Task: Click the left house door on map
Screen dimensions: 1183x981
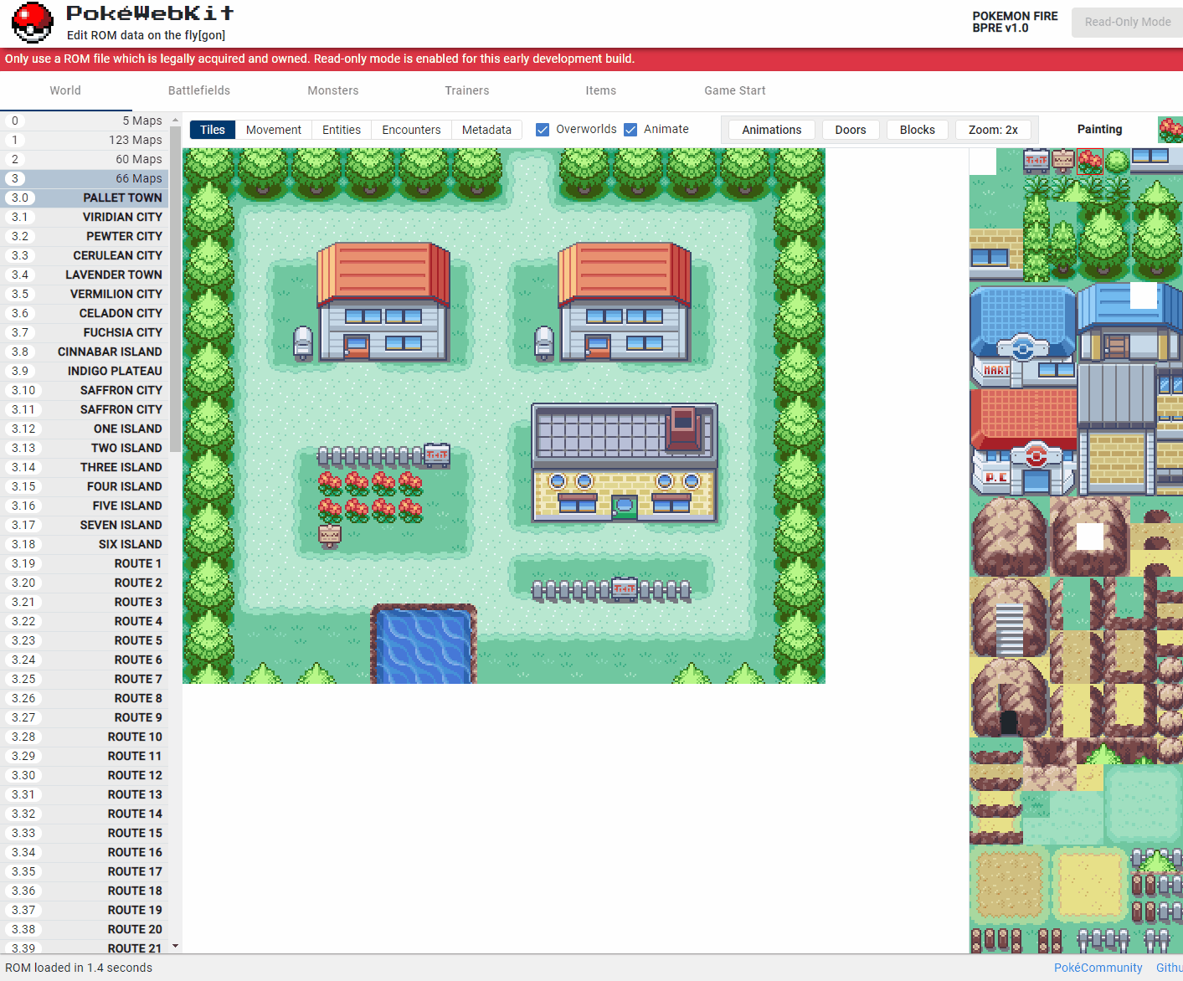Action: [357, 347]
